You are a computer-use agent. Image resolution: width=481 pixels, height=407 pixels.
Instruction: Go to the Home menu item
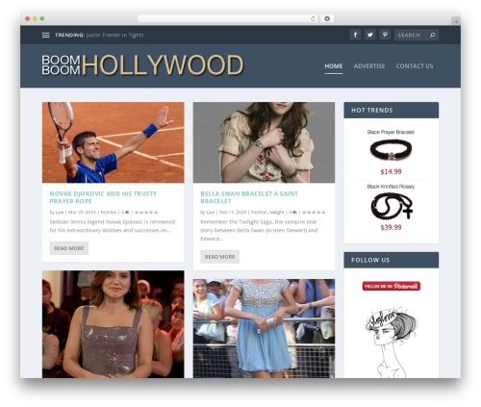click(334, 66)
